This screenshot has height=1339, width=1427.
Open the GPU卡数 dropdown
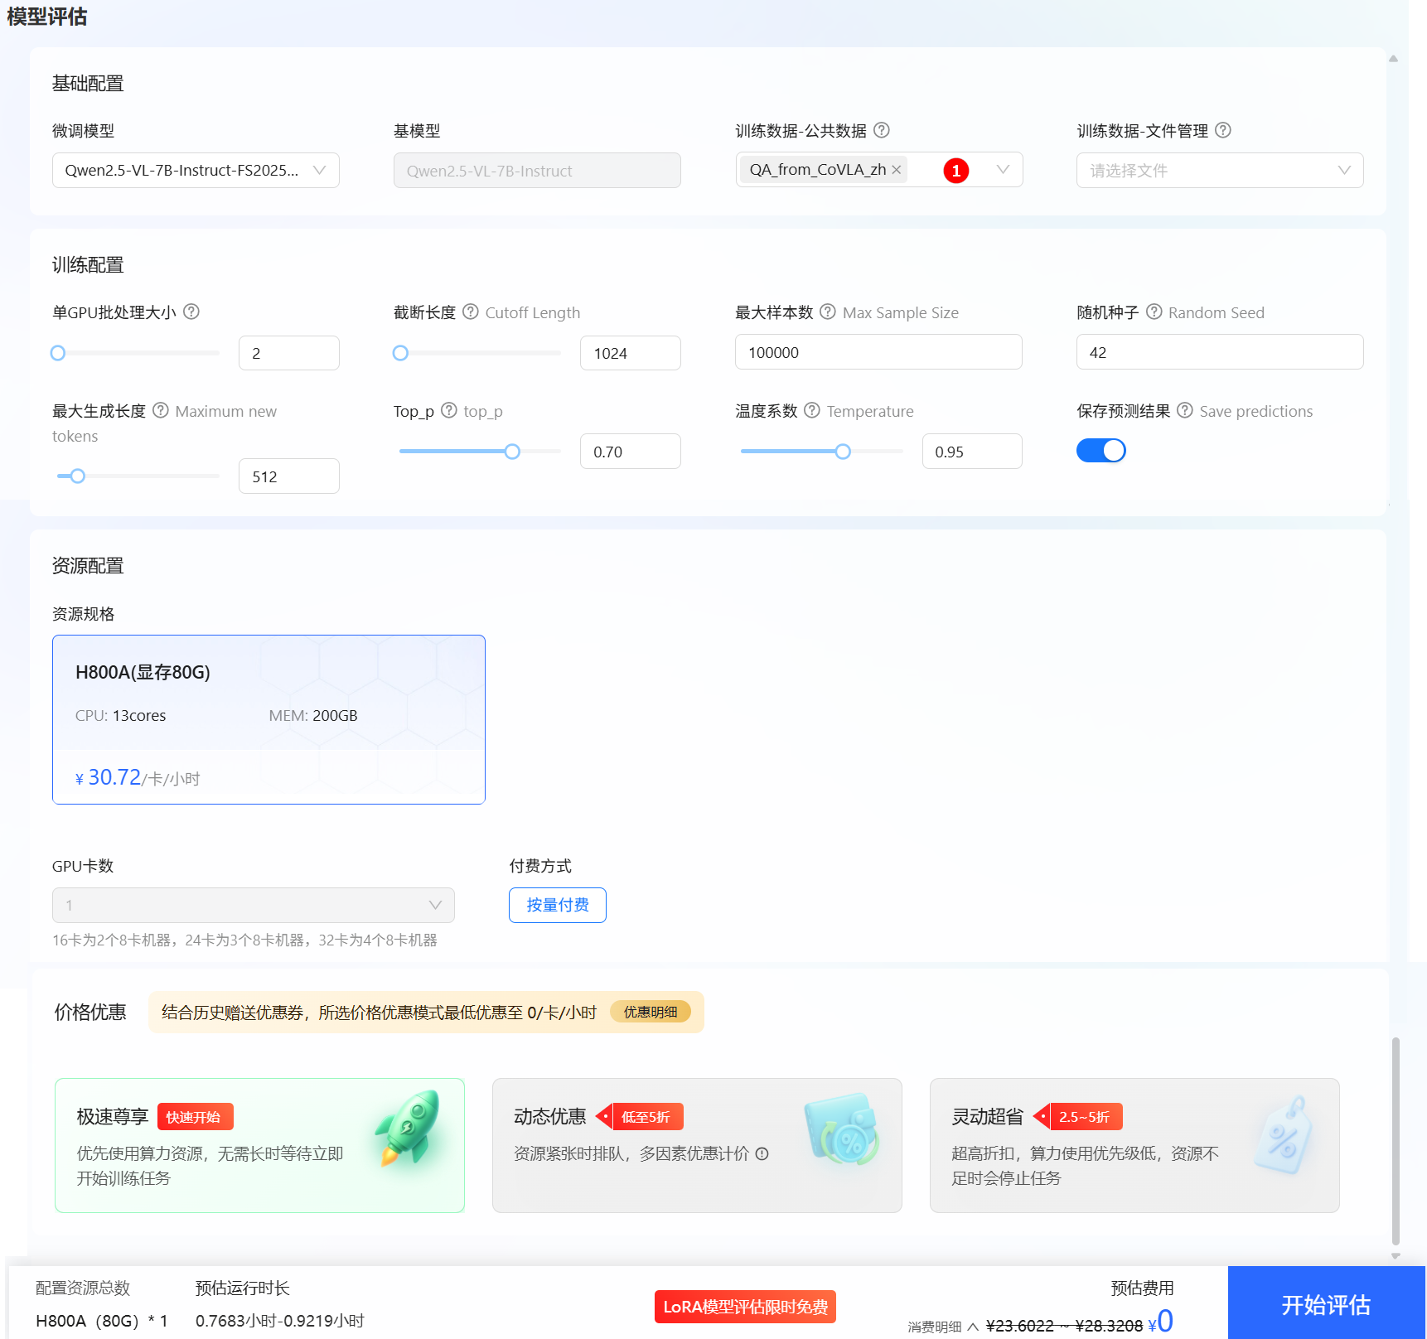253,905
